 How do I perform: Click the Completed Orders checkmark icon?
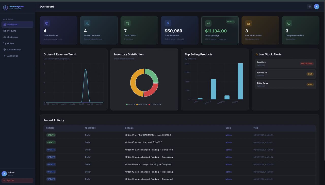(289, 23)
